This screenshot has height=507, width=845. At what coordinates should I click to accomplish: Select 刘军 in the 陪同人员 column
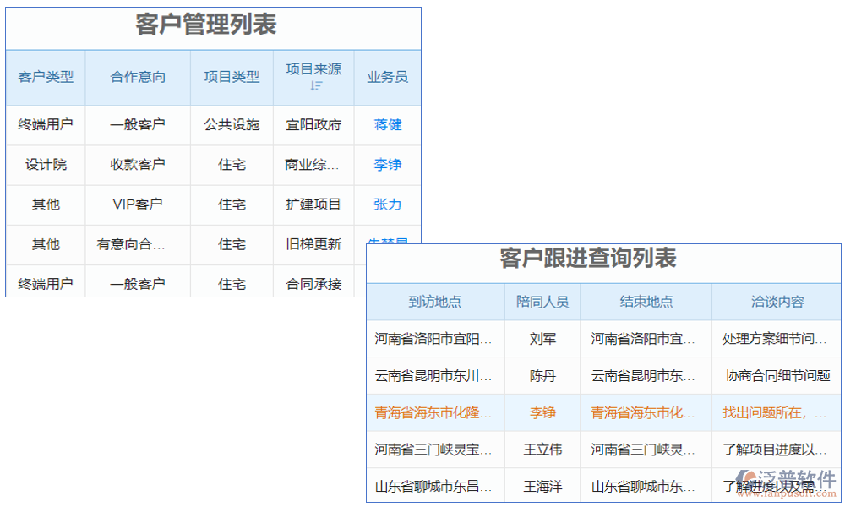pyautogui.click(x=542, y=339)
